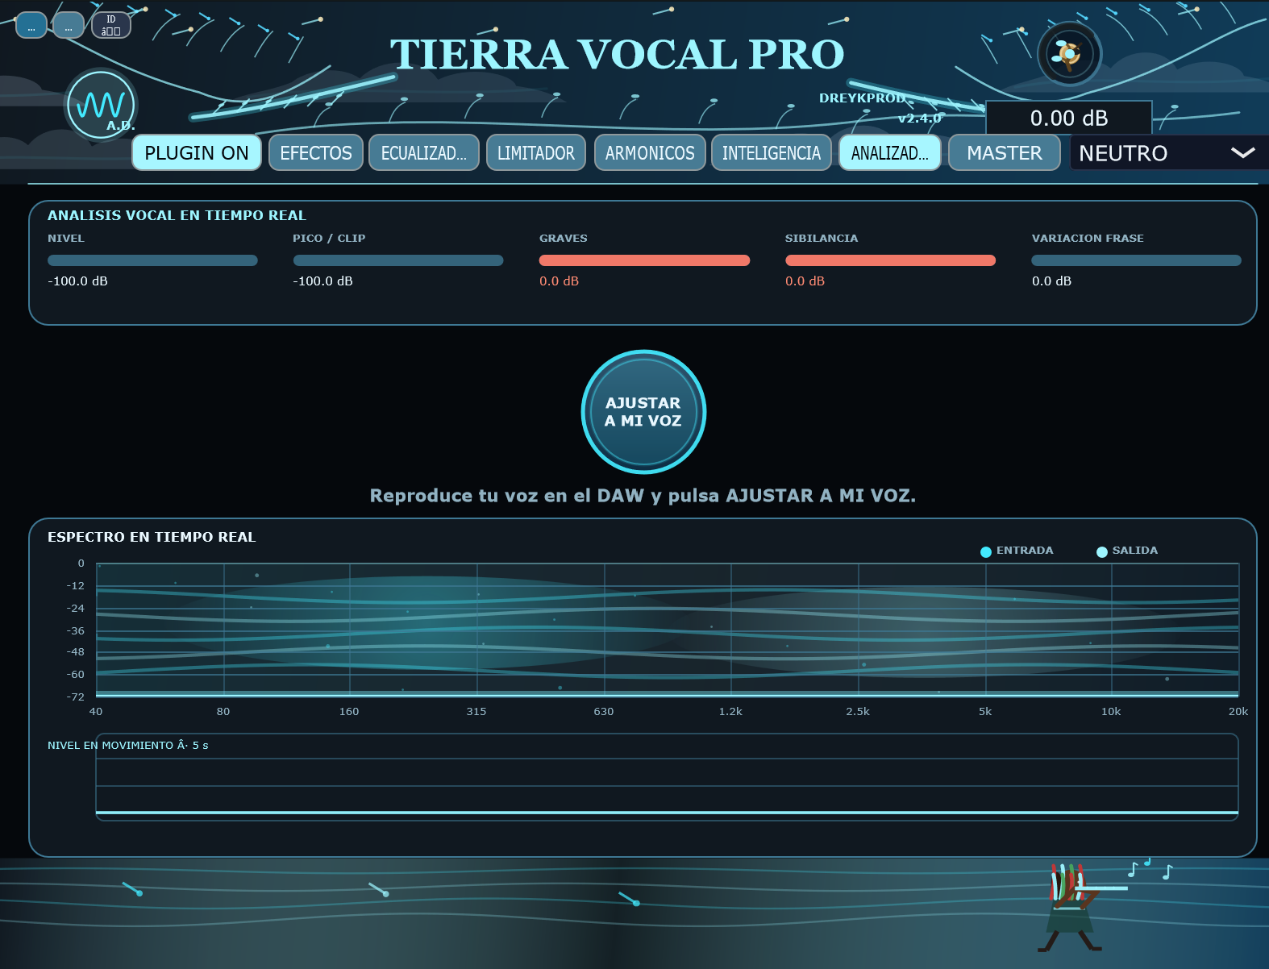Viewport: 1269px width, 969px height.
Task: Open the ECUALIZAD... tab
Action: (x=424, y=152)
